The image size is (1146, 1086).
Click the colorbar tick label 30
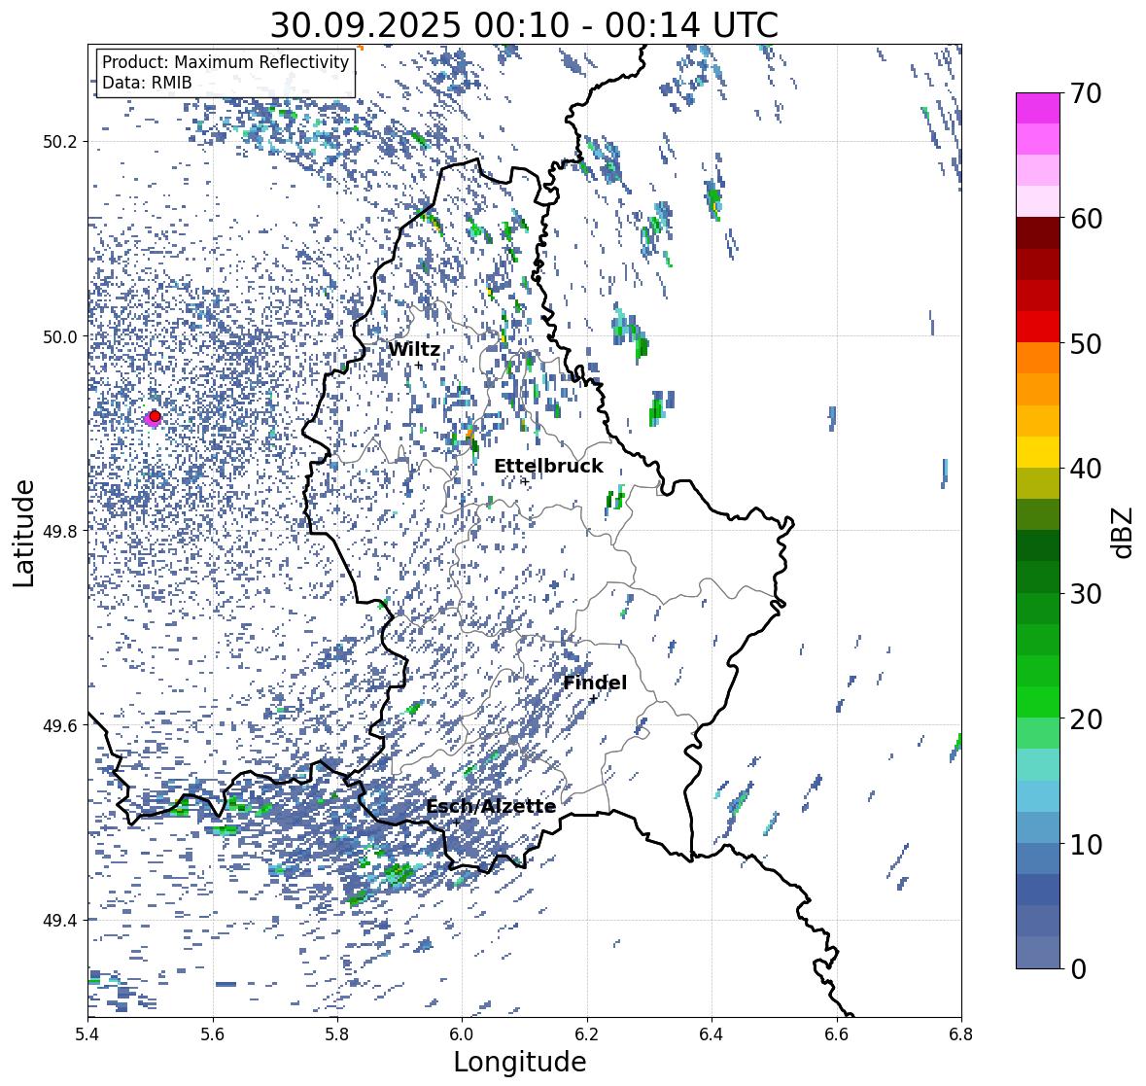coord(1086,594)
